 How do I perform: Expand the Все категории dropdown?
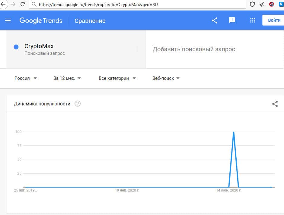117,78
